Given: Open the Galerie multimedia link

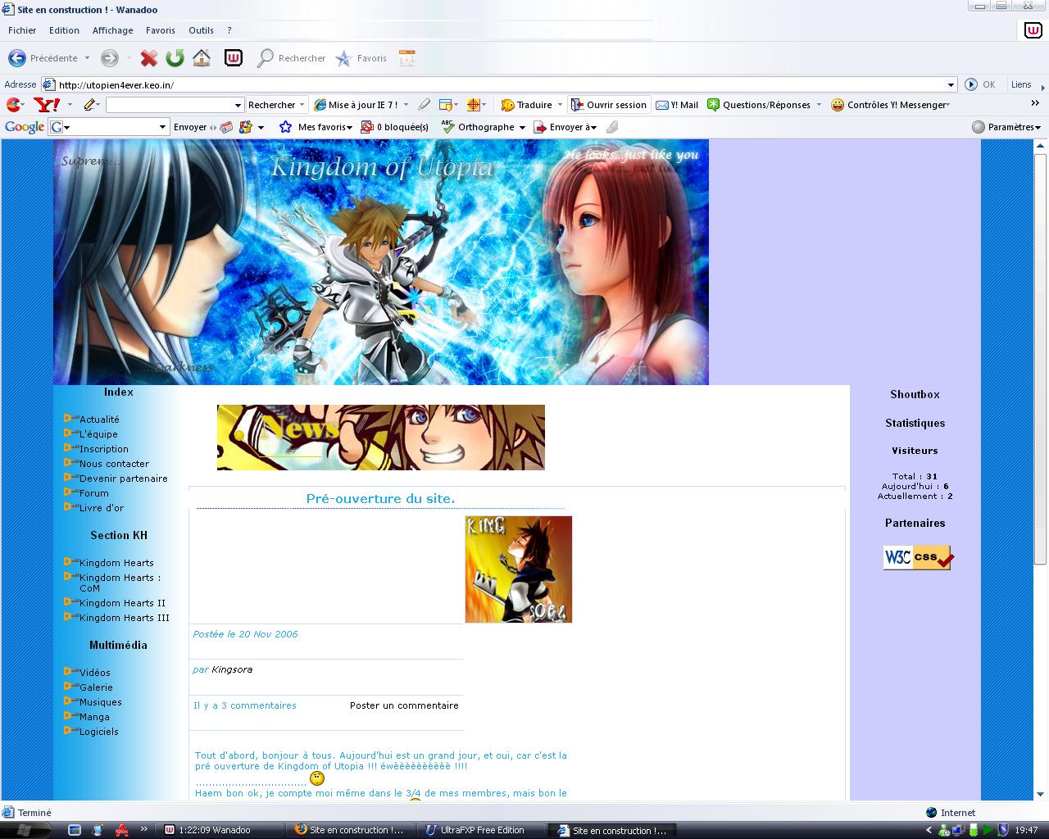Looking at the screenshot, I should [x=96, y=687].
